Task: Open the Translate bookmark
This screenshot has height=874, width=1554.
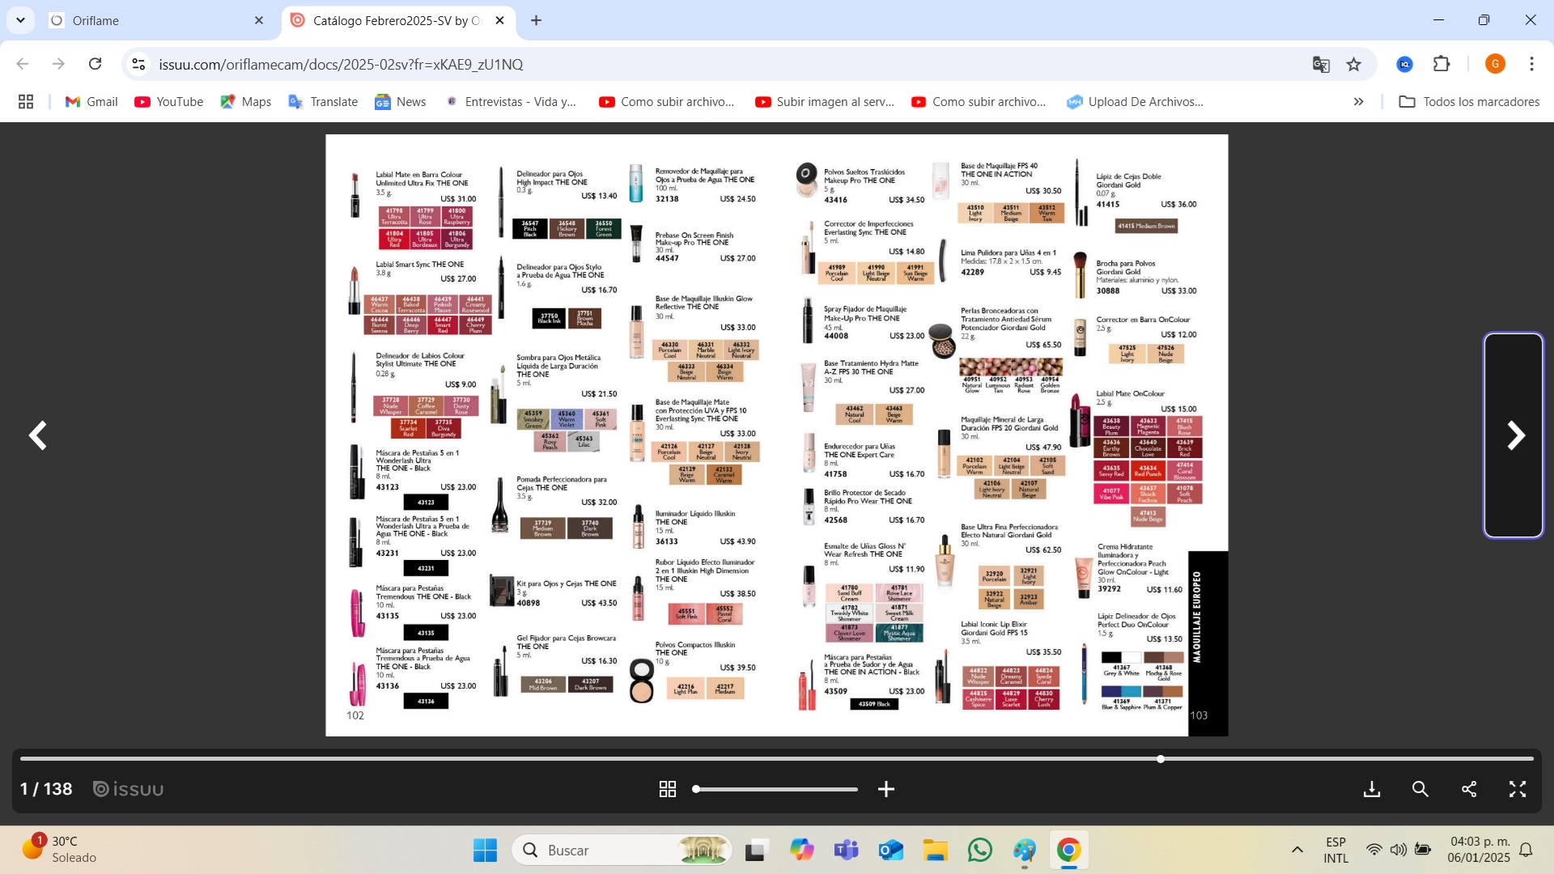Action: pos(323,101)
